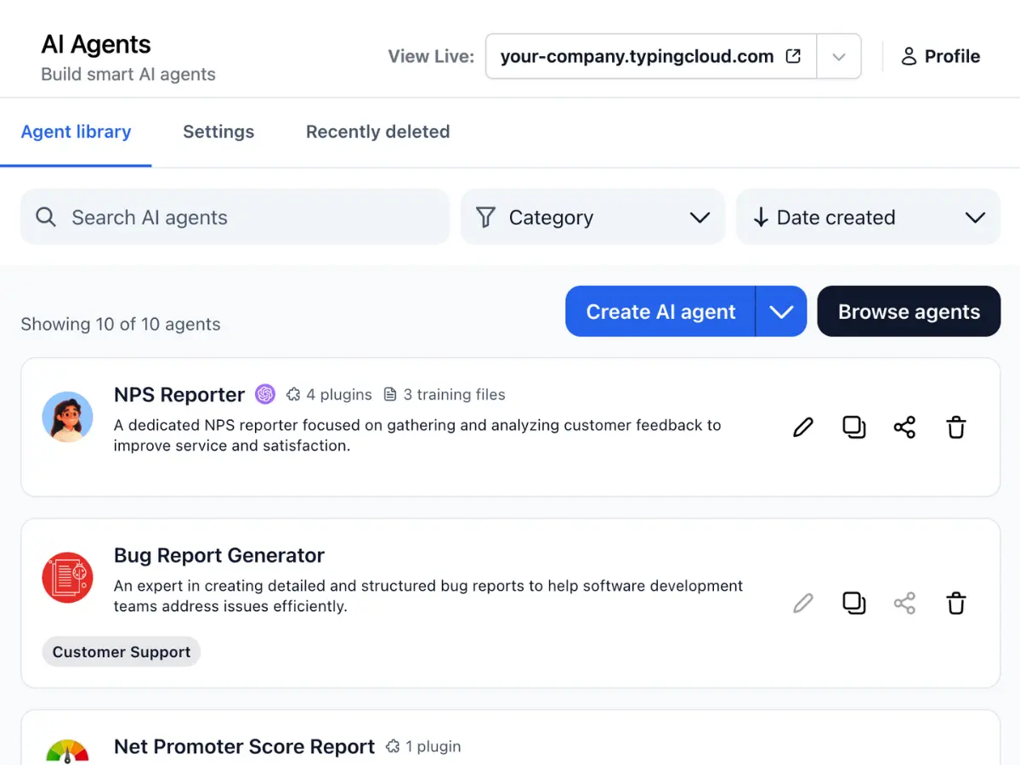
Task: Click 'Showing 10 of 10 agents' text
Action: (x=121, y=324)
